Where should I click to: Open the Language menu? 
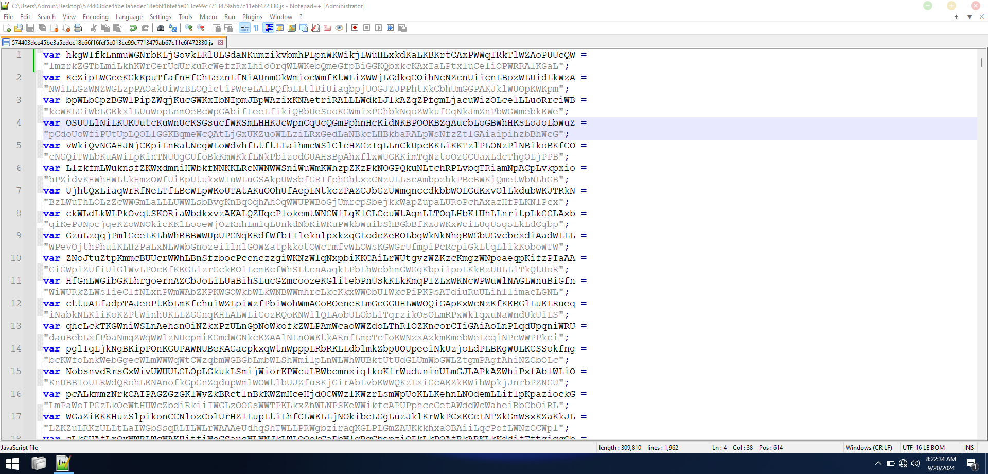pyautogui.click(x=129, y=17)
